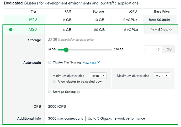Click the M10 base price $0.09/hr cell
The image size is (181, 127).
[x=161, y=19]
